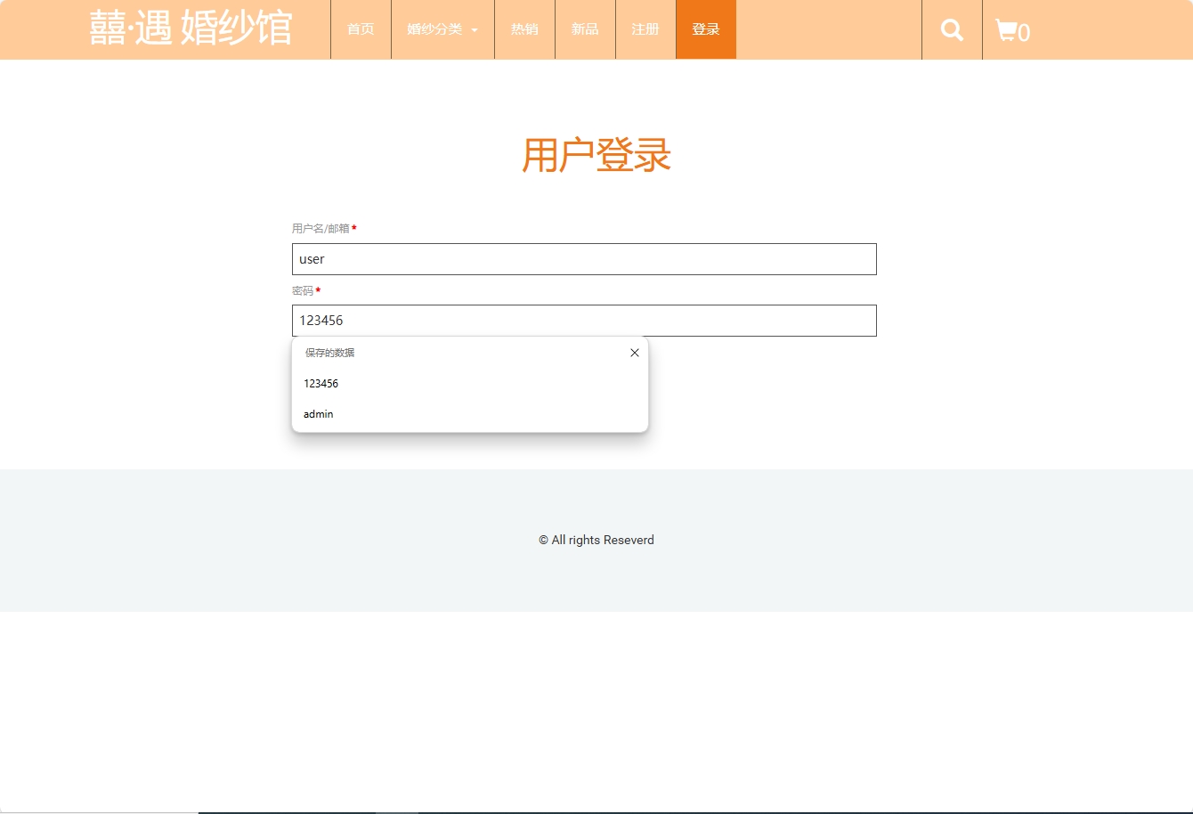
Task: Switch to the 注册 page
Action: click(645, 28)
